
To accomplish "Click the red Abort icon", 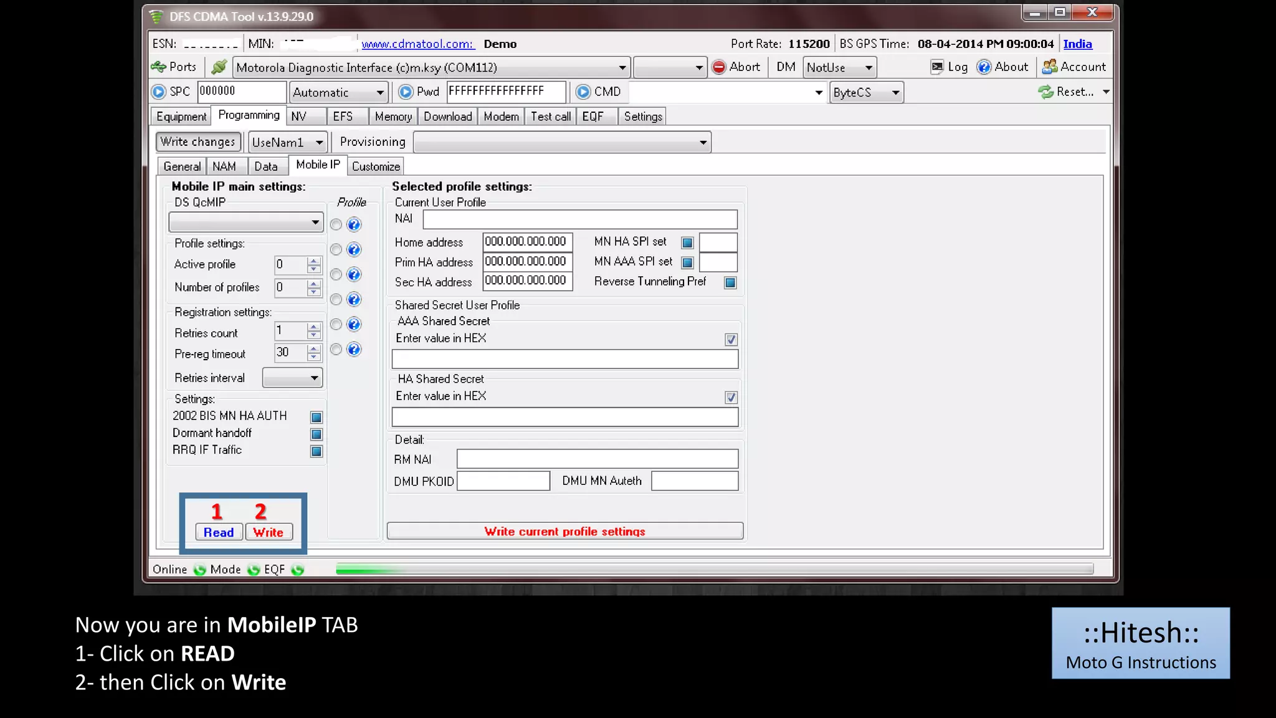I will (719, 67).
